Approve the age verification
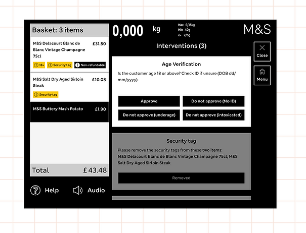 click(149, 101)
